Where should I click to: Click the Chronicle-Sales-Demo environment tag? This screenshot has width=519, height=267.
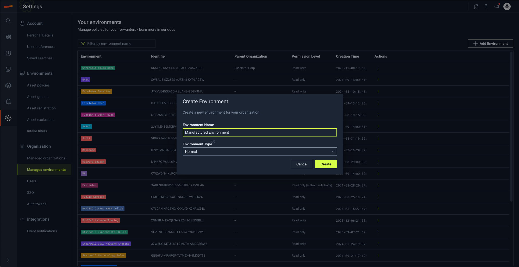tap(98, 68)
